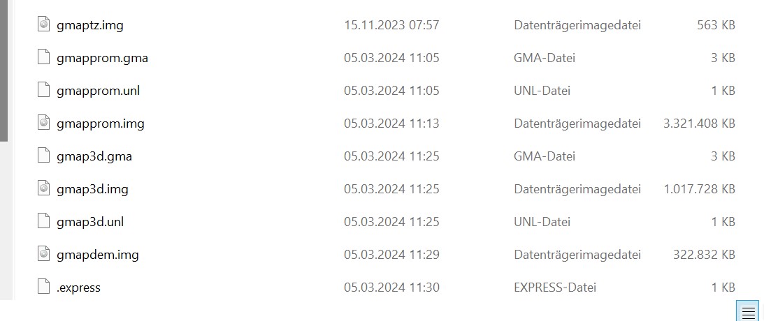Click the gmapprom.img disk image icon

pyautogui.click(x=44, y=123)
